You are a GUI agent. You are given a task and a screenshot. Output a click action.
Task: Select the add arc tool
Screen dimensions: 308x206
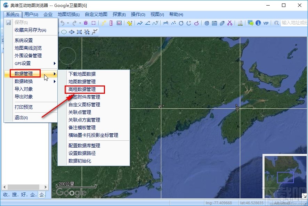pyautogui.click(x=189, y=23)
